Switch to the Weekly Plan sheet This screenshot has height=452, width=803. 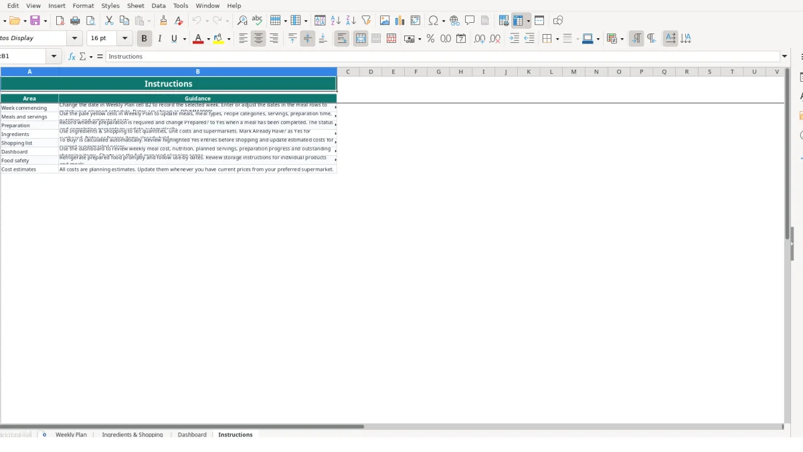71,435
